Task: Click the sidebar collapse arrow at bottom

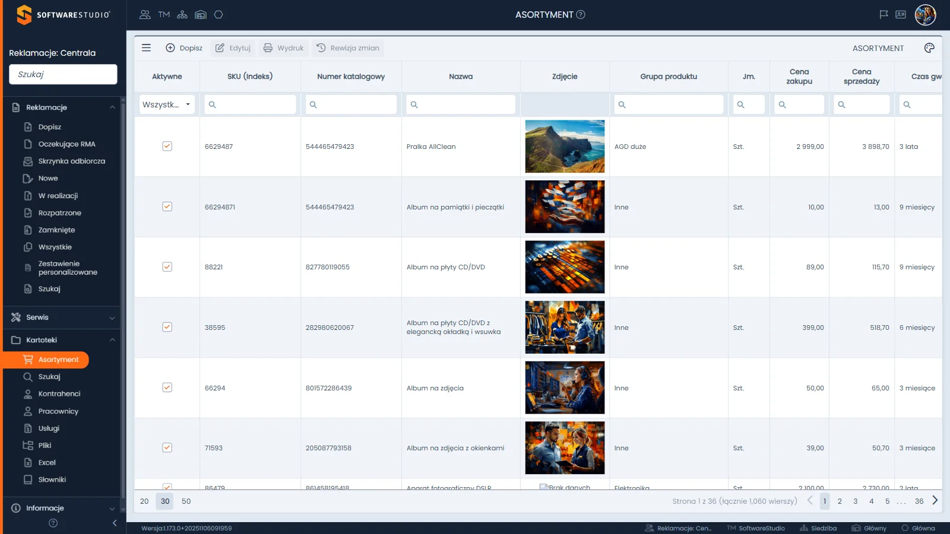Action: 115,523
